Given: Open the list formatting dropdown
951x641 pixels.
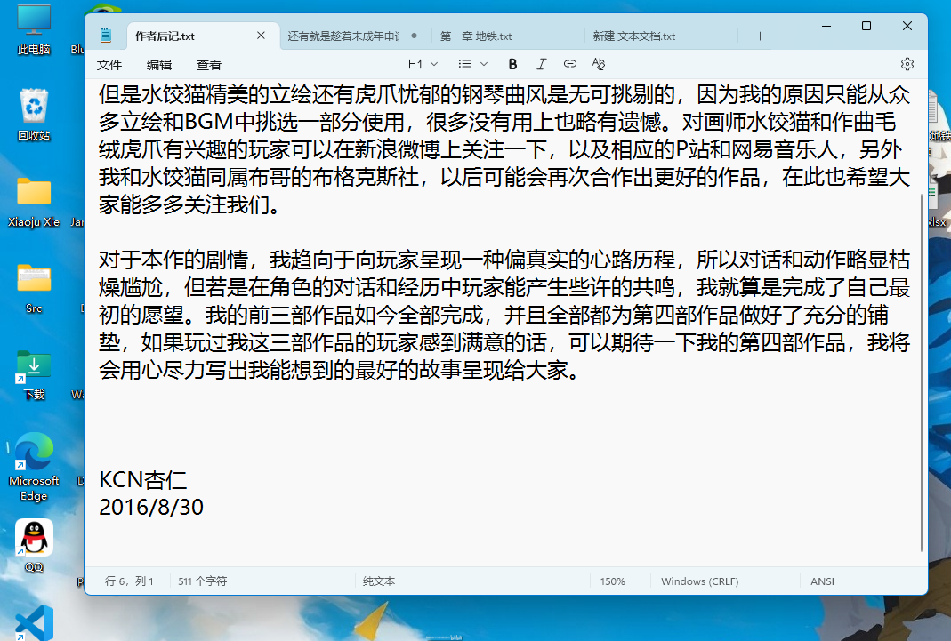Looking at the screenshot, I should [x=471, y=63].
